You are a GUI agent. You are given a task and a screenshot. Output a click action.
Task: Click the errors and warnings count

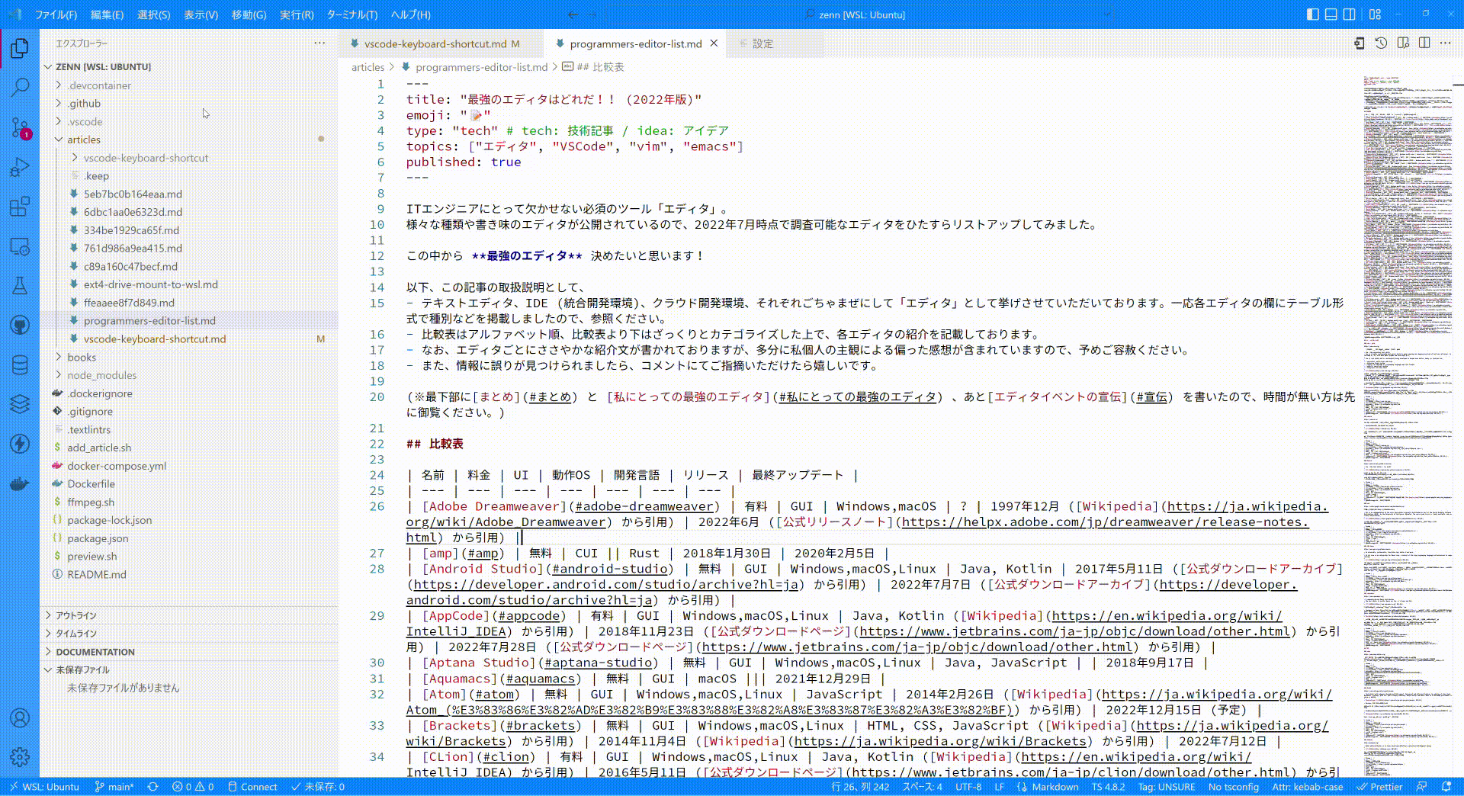pos(193,787)
